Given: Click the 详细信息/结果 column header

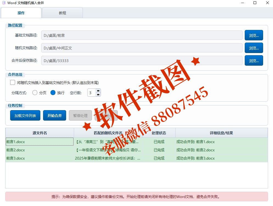Looking at the screenshot, I should pyautogui.click(x=221, y=133).
